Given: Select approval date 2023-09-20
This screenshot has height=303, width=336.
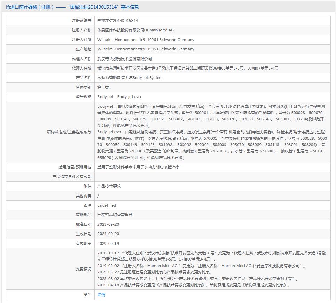Looking at the screenshot, I should click(x=108, y=224).
